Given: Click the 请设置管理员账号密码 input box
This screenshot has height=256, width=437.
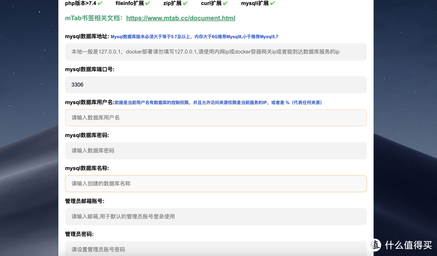Looking at the screenshot, I should 216,249.
